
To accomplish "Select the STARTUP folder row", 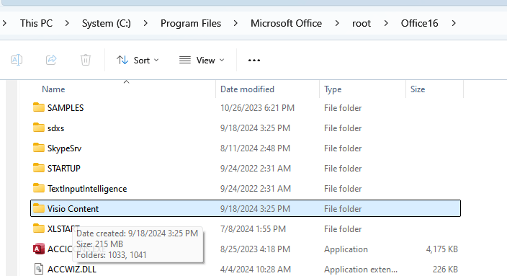I will pos(246,168).
